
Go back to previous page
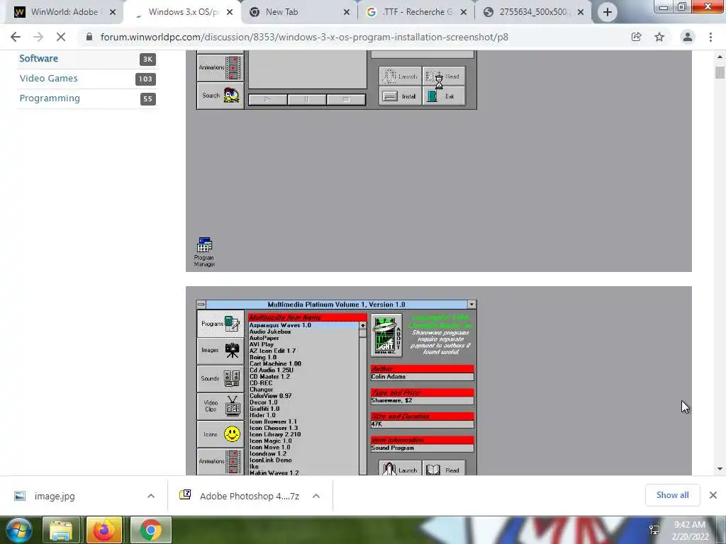[x=16, y=37]
